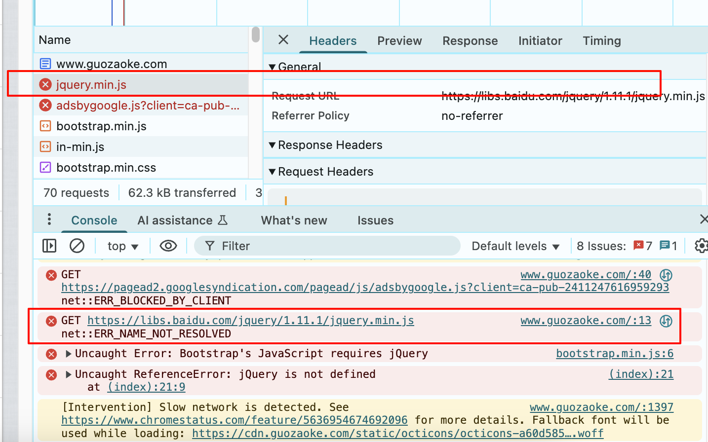Click the error icon on the libs.baidu.com GET message
This screenshot has width=708, height=442.
51,321
